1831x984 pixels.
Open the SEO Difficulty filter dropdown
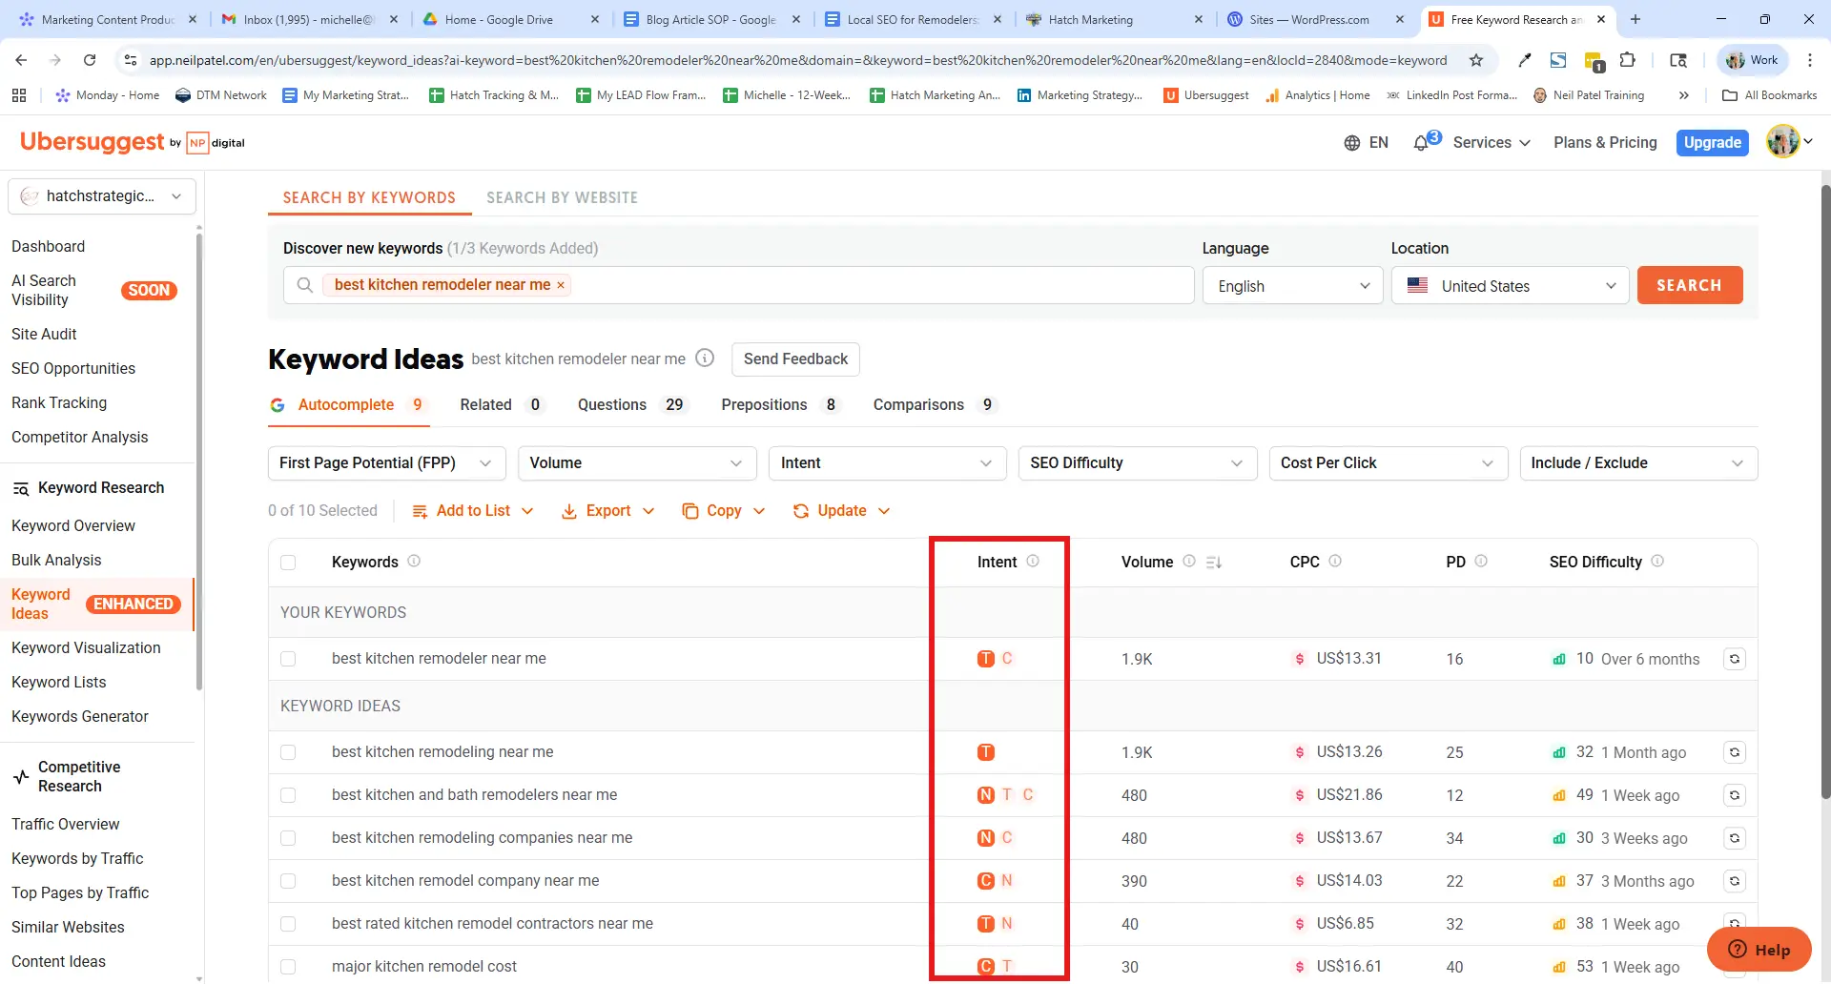click(x=1137, y=463)
